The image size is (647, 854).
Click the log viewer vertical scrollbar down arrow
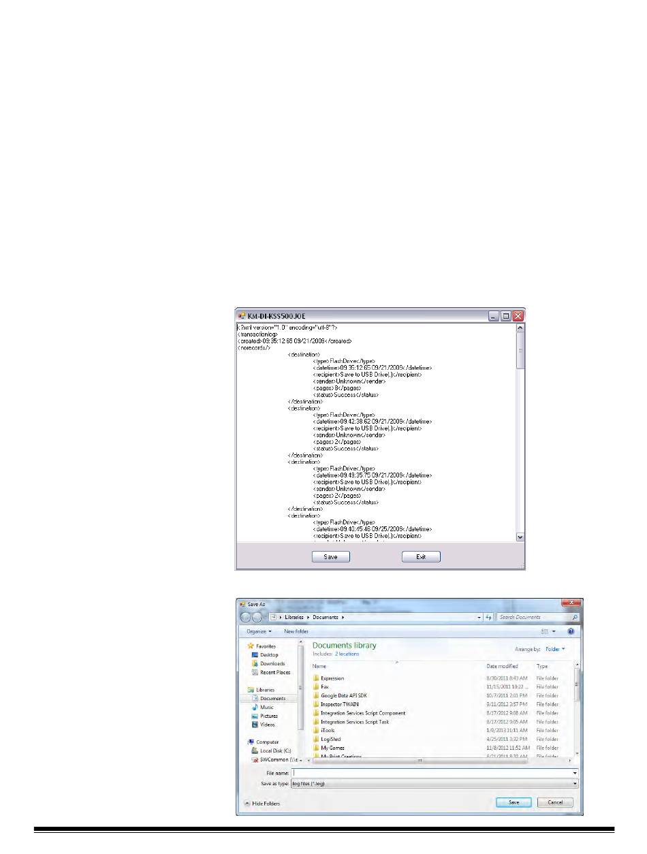521,537
